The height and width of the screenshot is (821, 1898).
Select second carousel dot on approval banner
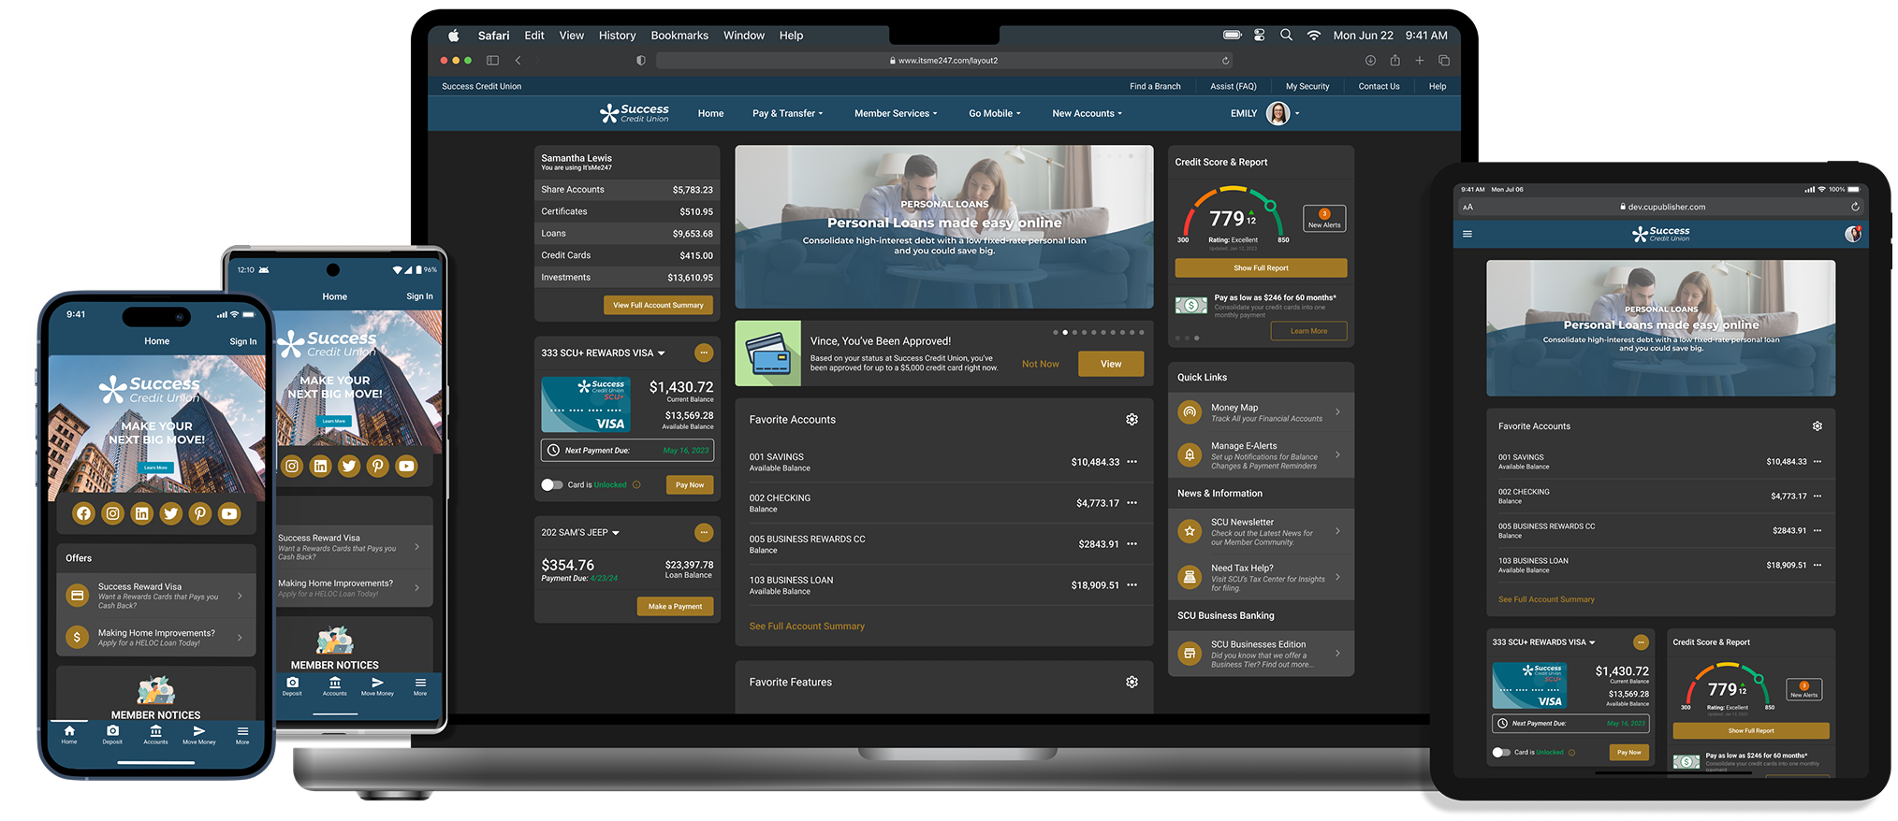(x=1065, y=333)
